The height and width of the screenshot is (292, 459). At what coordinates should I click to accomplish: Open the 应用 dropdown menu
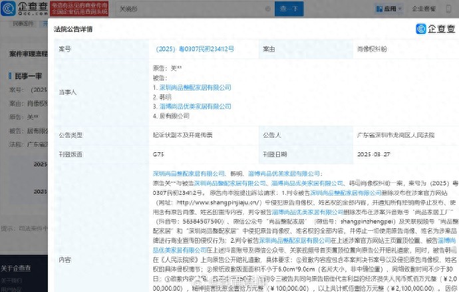pos(388,9)
